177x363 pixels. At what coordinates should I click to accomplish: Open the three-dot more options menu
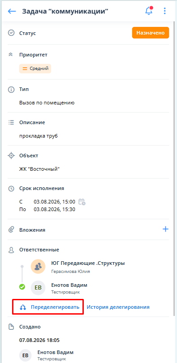pos(165,11)
